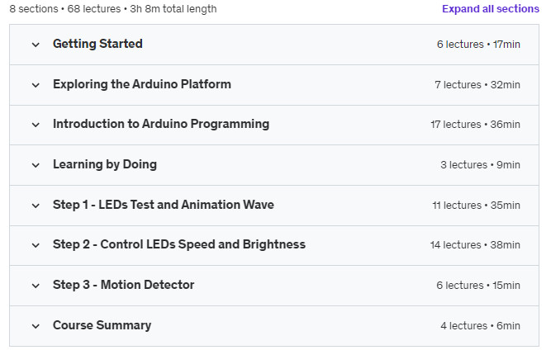Click the '3 lectures • 9min' label
The image size is (551, 350).
pyautogui.click(x=480, y=164)
